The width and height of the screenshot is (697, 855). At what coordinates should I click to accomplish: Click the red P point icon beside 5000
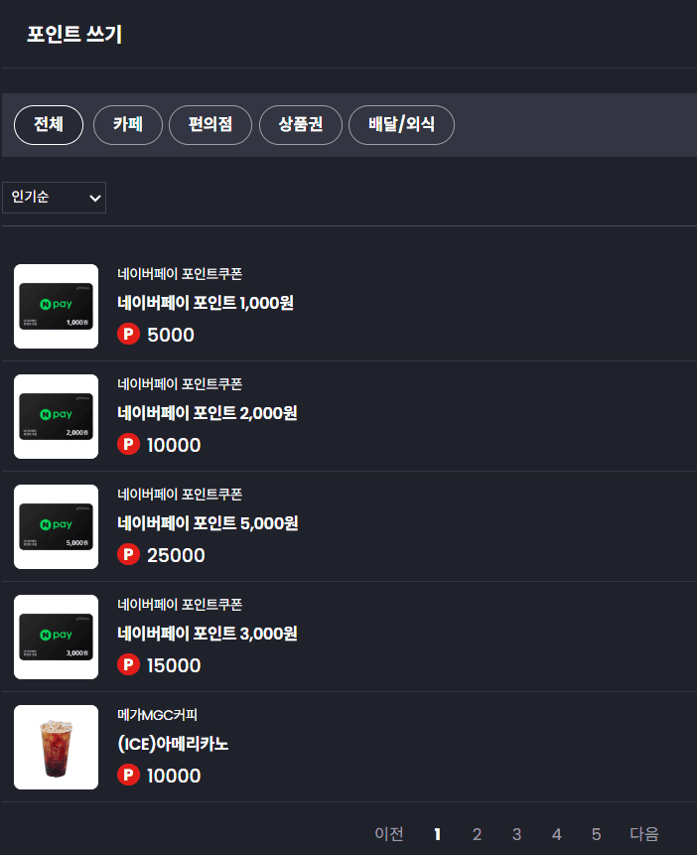coord(129,334)
